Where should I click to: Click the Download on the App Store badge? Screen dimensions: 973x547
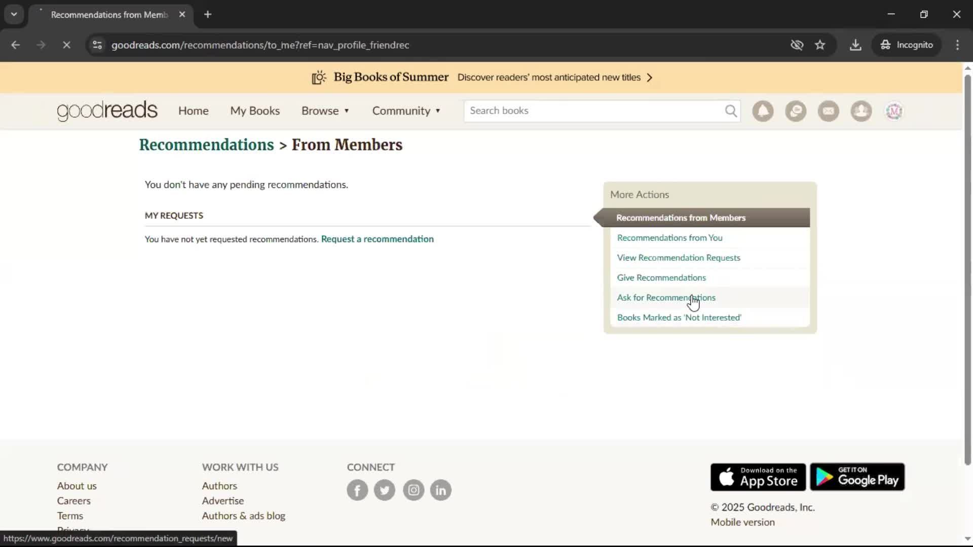pos(758,477)
